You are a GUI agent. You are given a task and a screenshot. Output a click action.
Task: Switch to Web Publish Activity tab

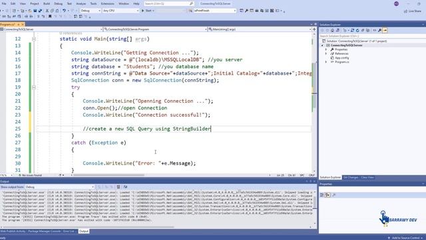click(13, 231)
